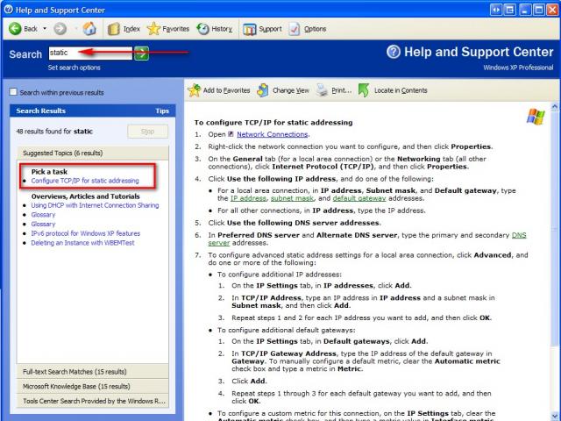Viewport: 561px width, 421px height.
Task: Click the Tips link in Search Results header
Action: (x=162, y=111)
